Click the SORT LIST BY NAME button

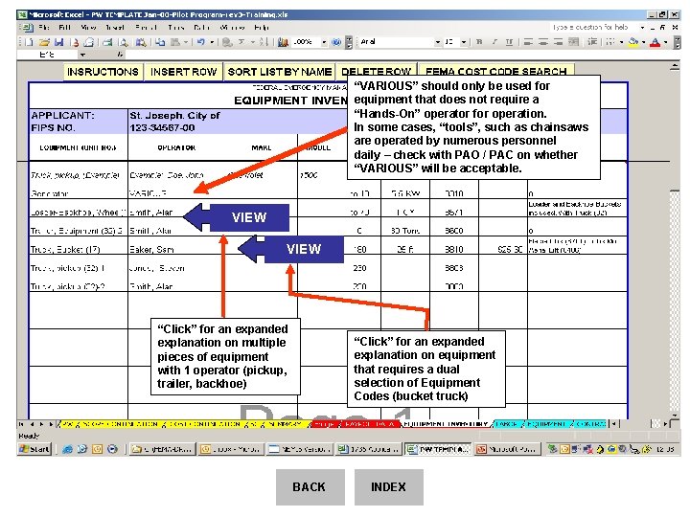pos(280,72)
